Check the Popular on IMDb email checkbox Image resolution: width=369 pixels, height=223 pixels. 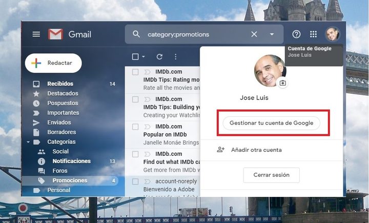point(135,127)
